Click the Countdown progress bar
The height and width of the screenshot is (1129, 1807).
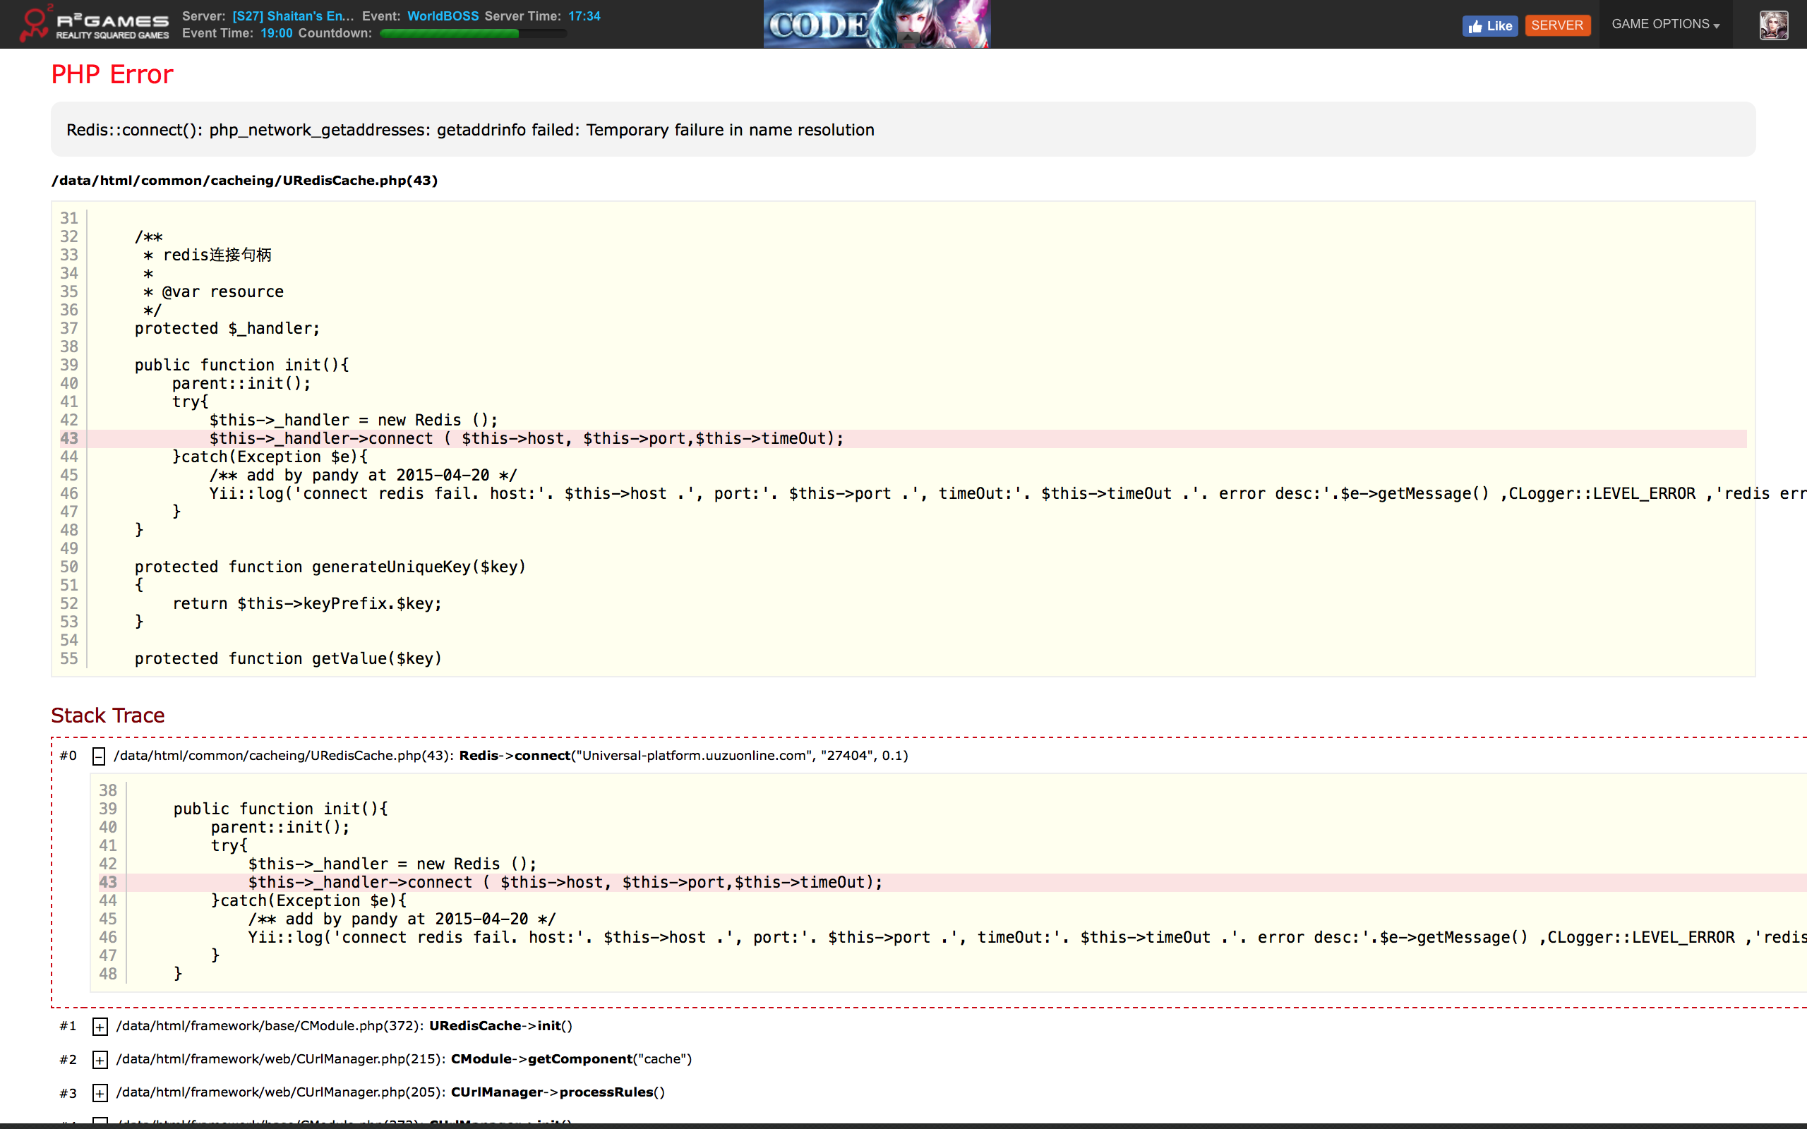pos(472,34)
